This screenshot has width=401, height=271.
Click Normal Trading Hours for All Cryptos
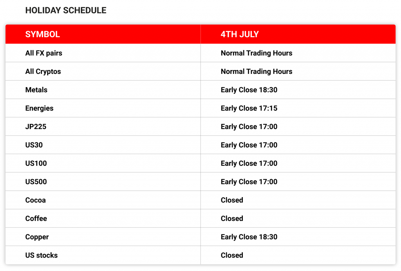pyautogui.click(x=256, y=72)
